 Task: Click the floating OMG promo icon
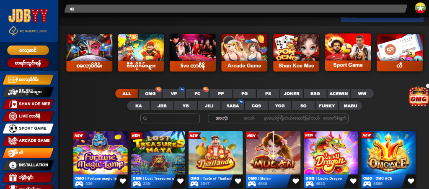click(419, 96)
